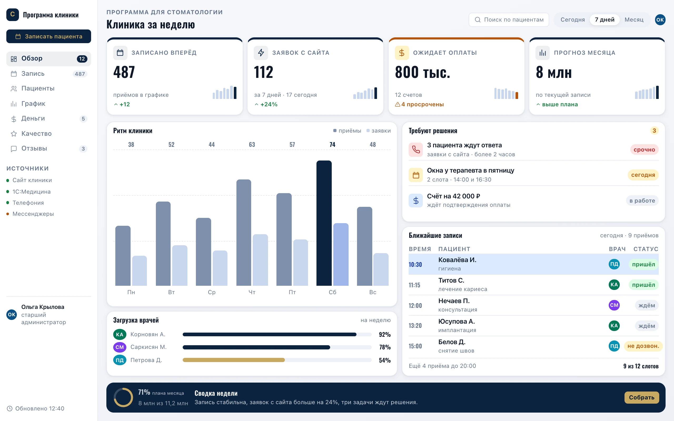Navigate to Деньги in the sidebar
This screenshot has width=674, height=421.
click(49, 119)
